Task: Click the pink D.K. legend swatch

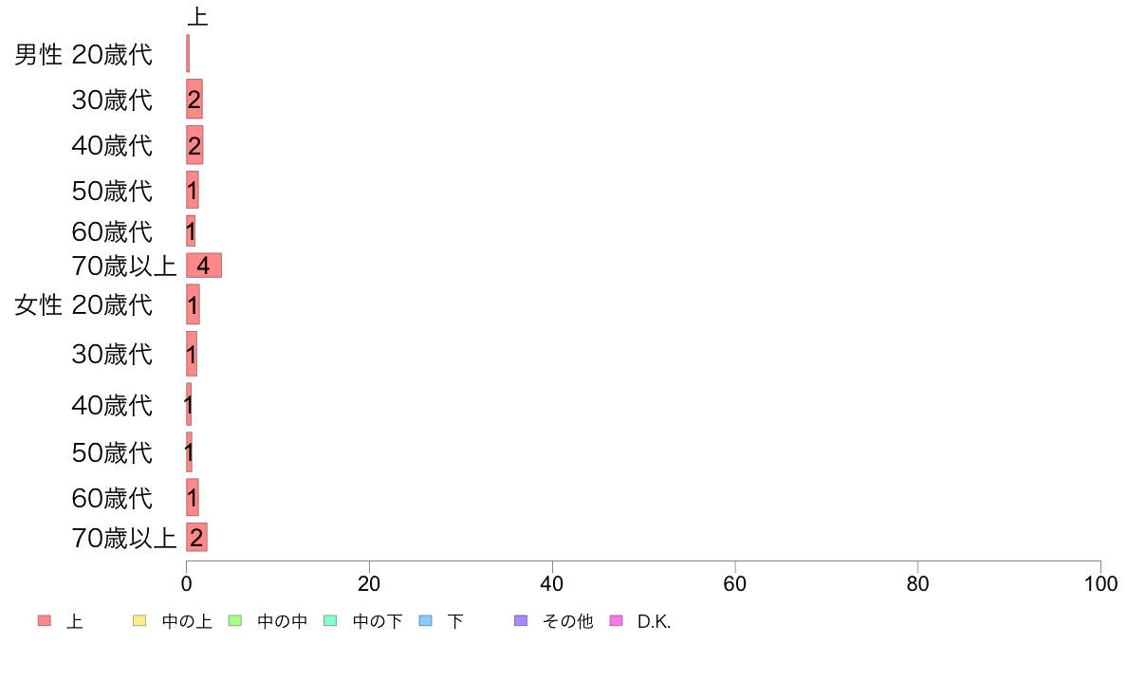Action: click(x=616, y=620)
